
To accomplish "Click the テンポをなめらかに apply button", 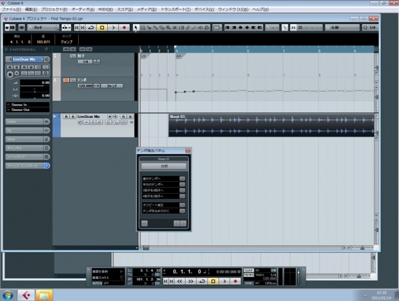I will (183, 211).
